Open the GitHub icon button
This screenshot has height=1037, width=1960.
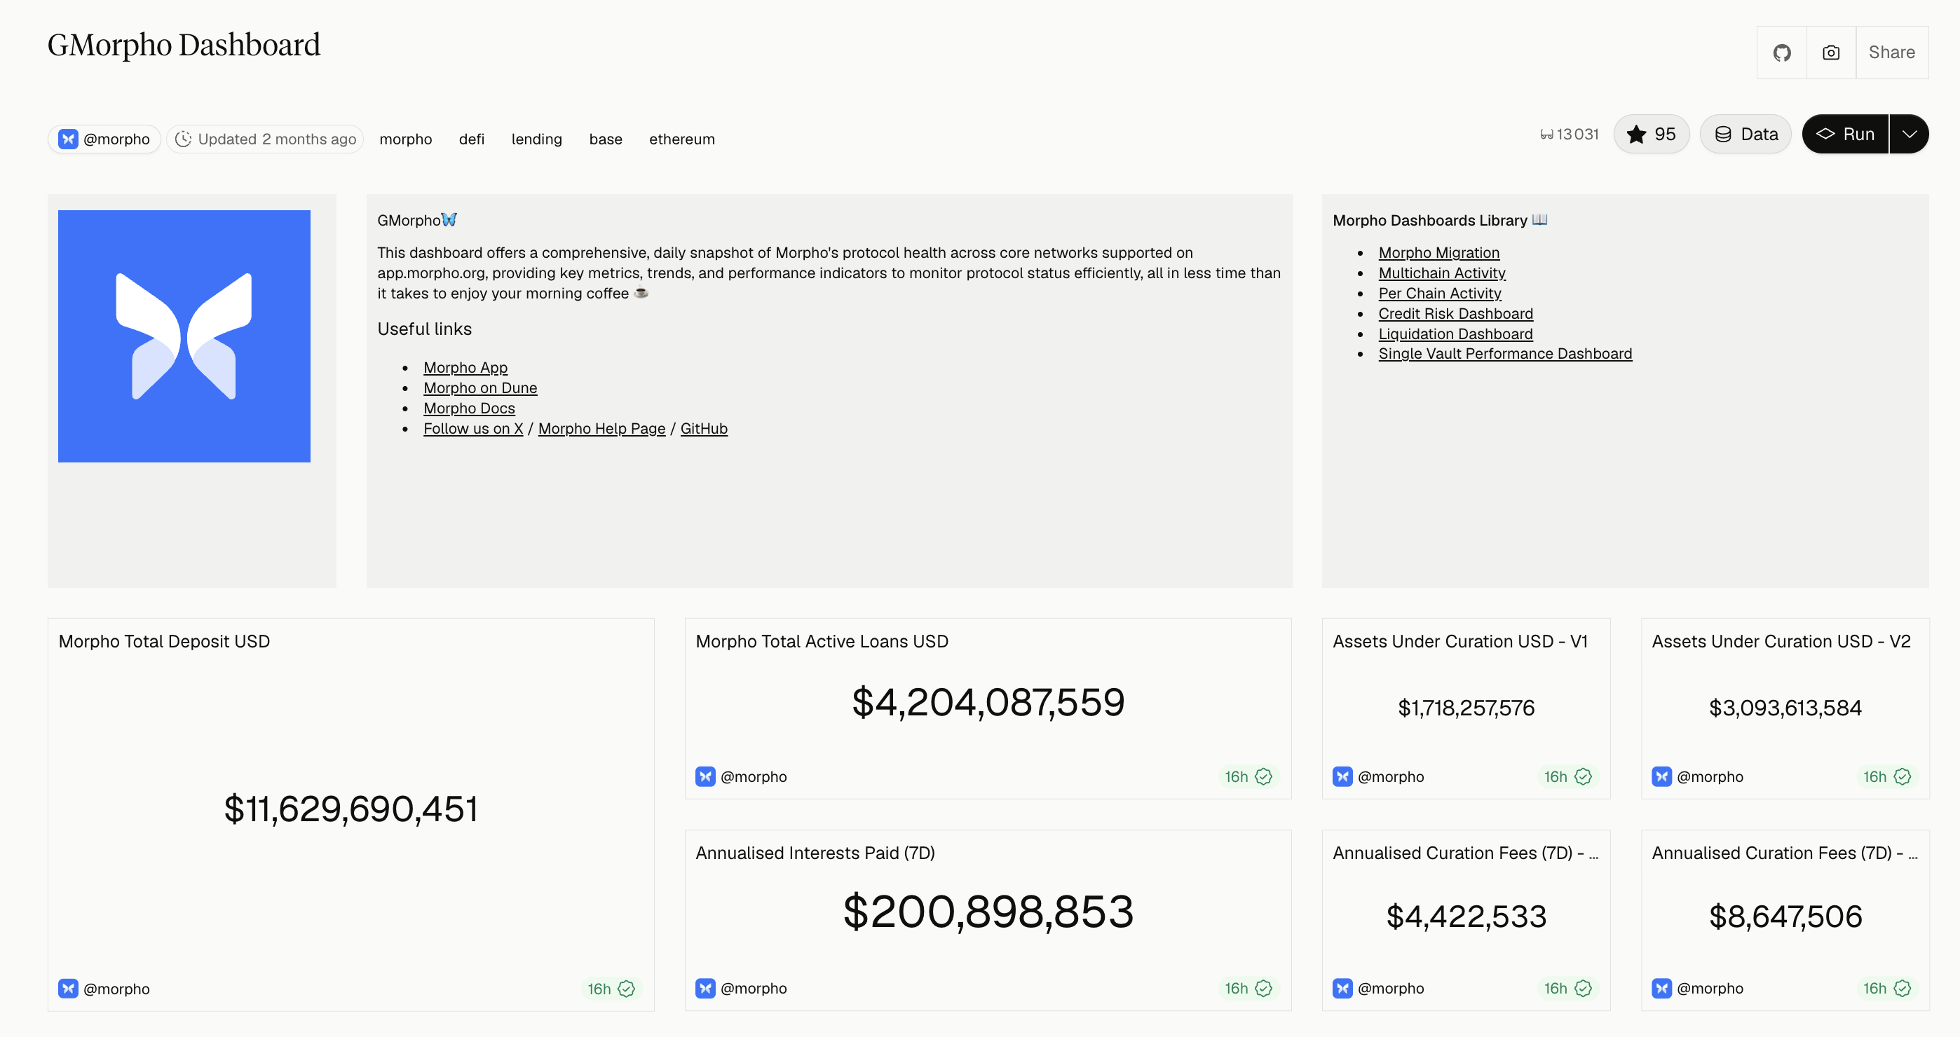coord(1781,53)
